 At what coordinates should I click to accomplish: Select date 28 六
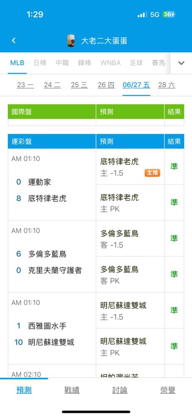167,85
